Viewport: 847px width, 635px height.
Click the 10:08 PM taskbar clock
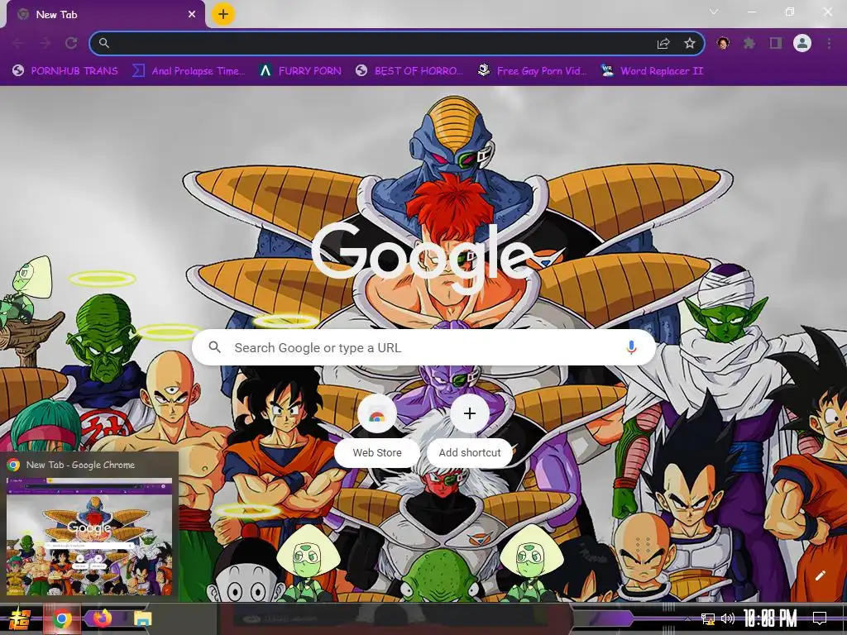click(x=770, y=618)
